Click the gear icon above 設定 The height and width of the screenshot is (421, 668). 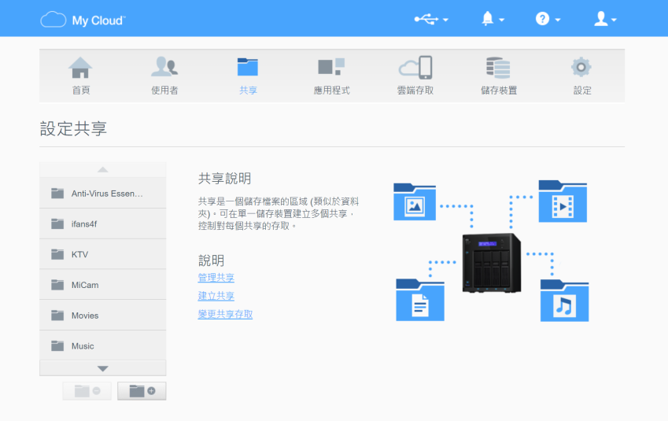pyautogui.click(x=581, y=68)
